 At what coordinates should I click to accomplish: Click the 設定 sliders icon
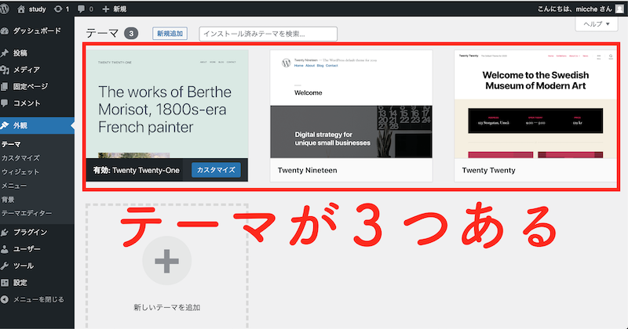coord(5,283)
